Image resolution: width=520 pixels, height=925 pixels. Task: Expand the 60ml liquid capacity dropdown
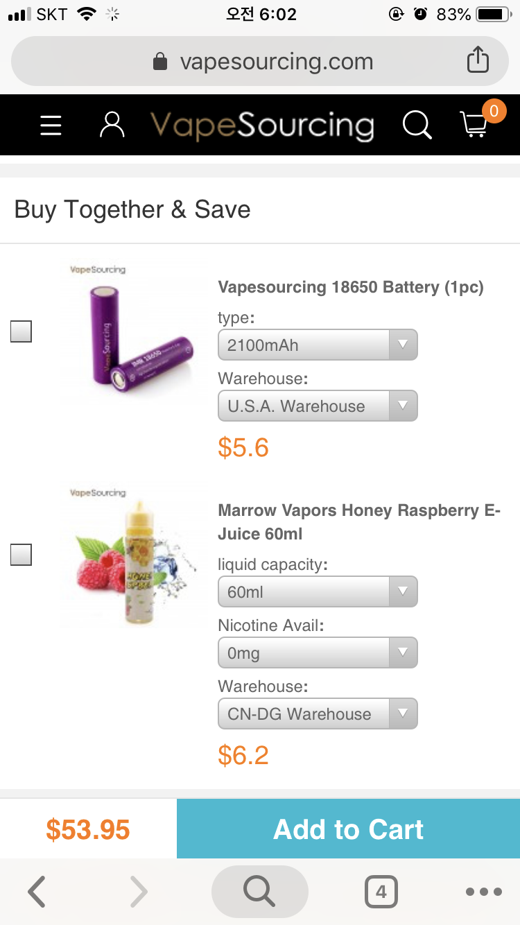click(318, 592)
